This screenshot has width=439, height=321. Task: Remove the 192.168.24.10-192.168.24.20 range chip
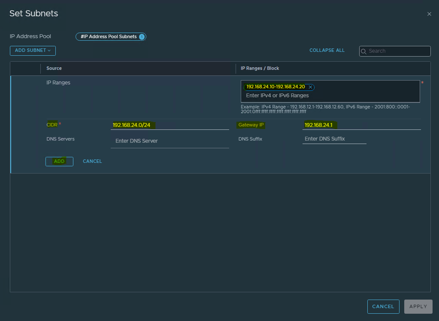coord(310,87)
